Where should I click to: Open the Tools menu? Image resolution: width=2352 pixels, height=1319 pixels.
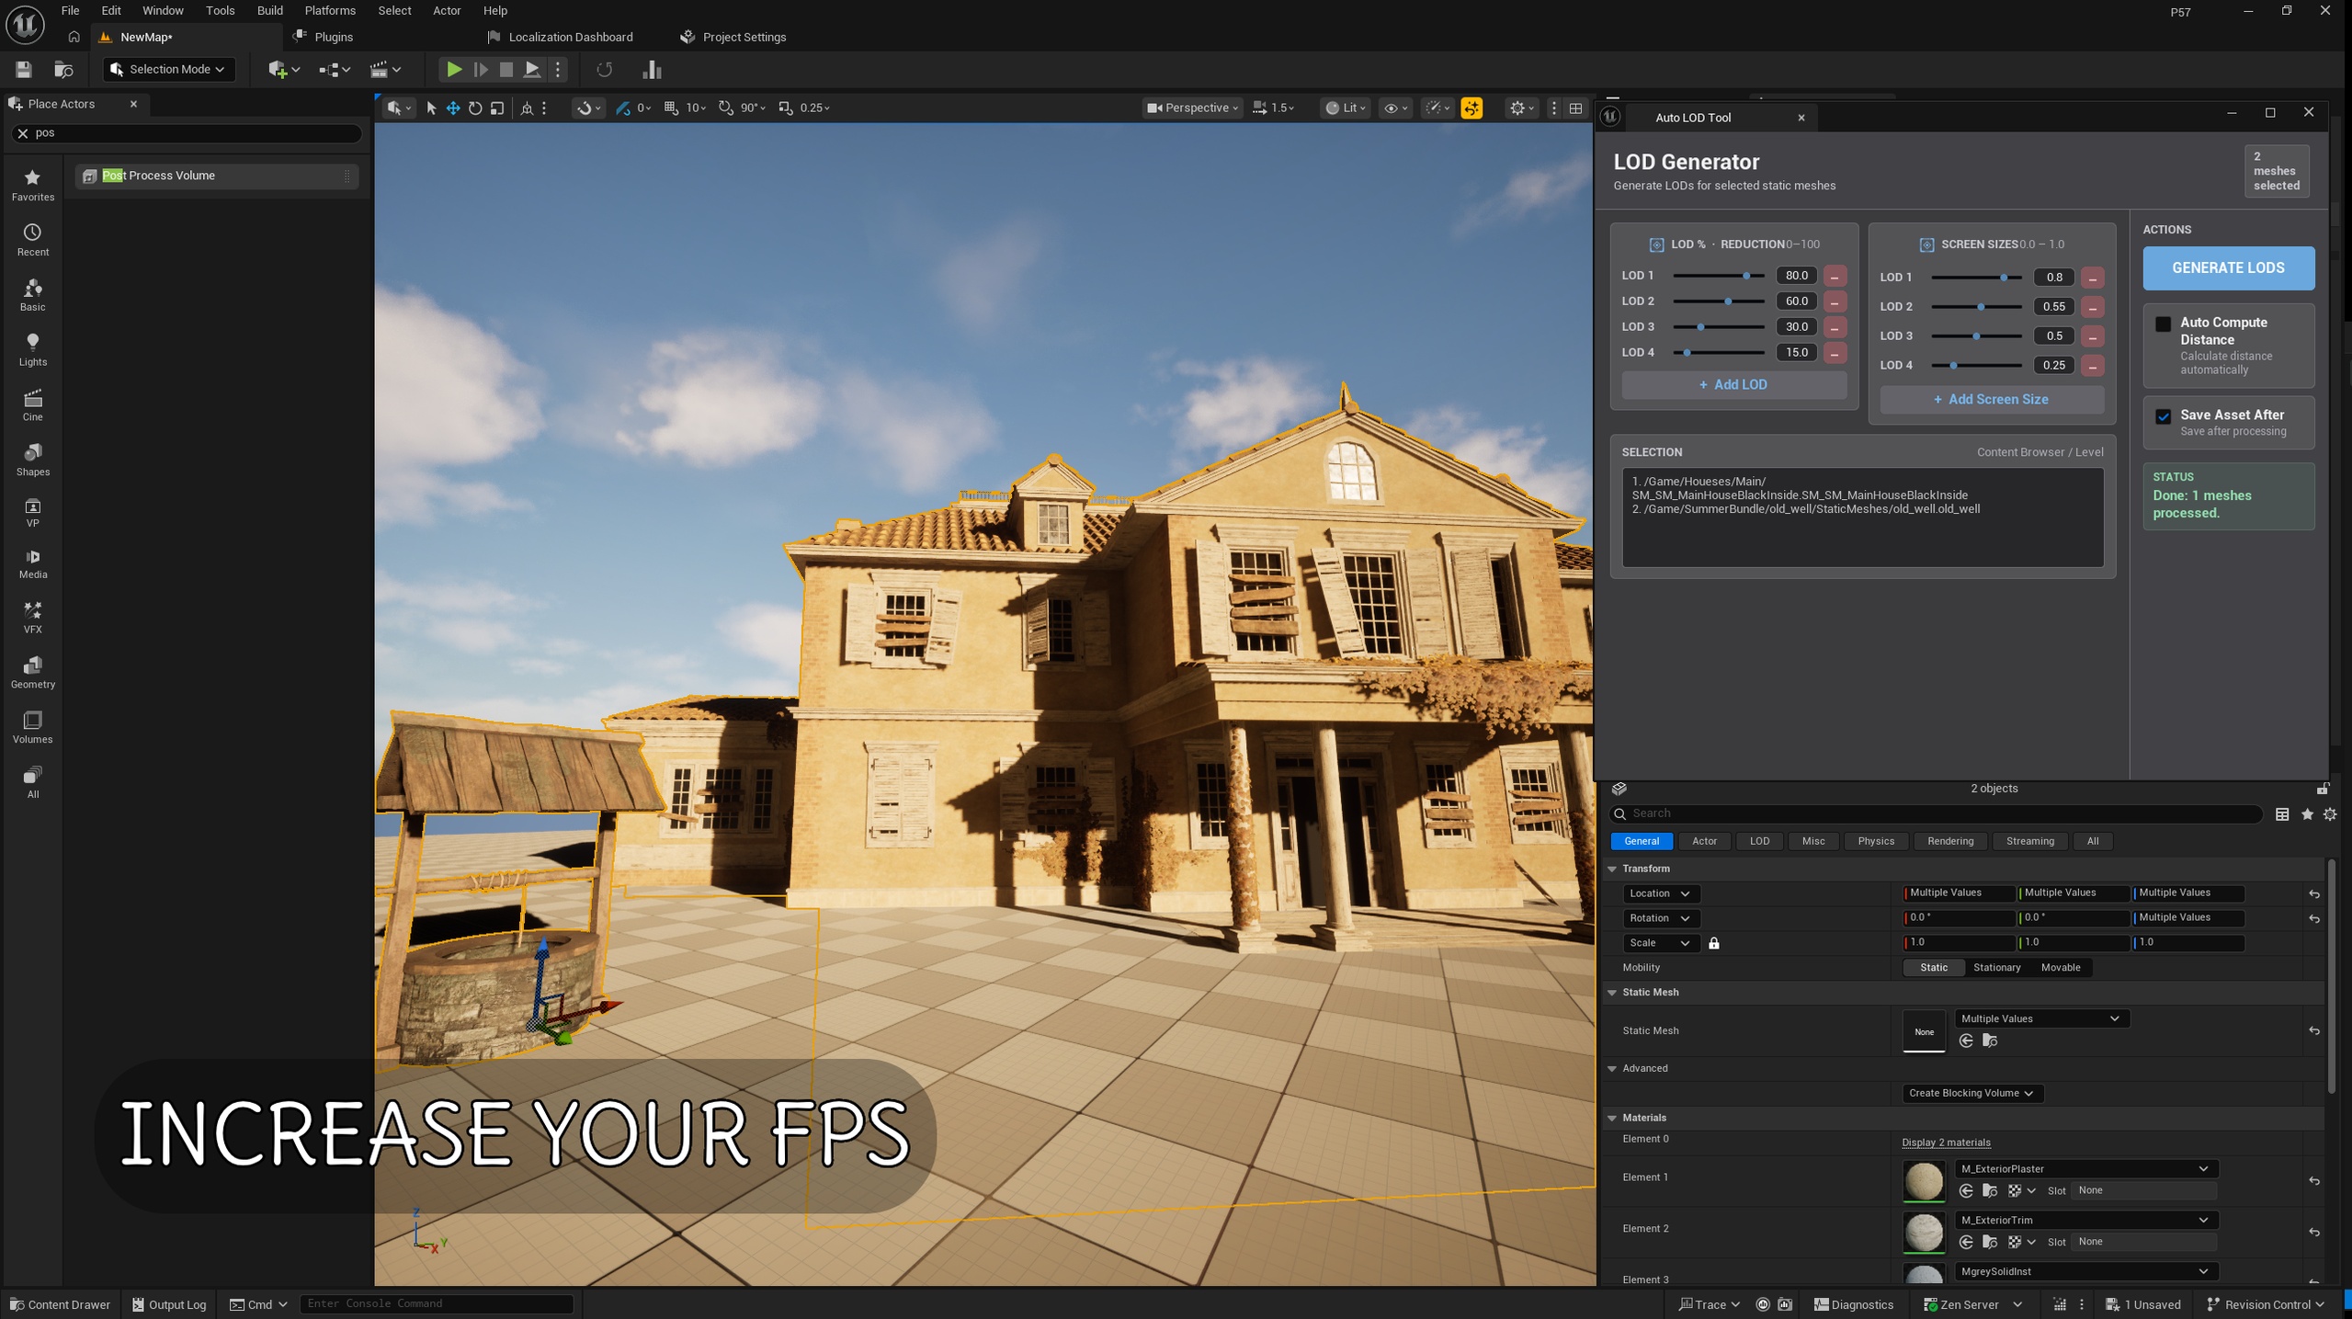pos(220,11)
